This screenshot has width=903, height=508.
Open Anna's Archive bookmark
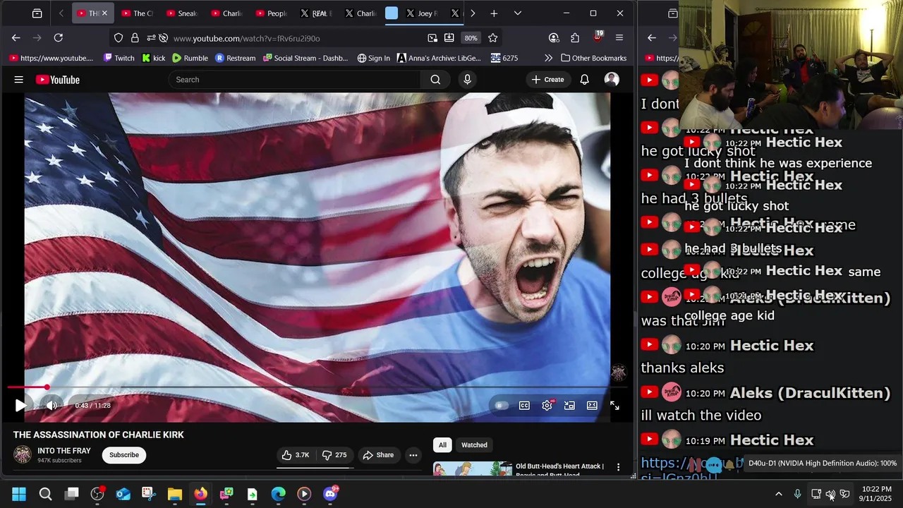pyautogui.click(x=439, y=58)
